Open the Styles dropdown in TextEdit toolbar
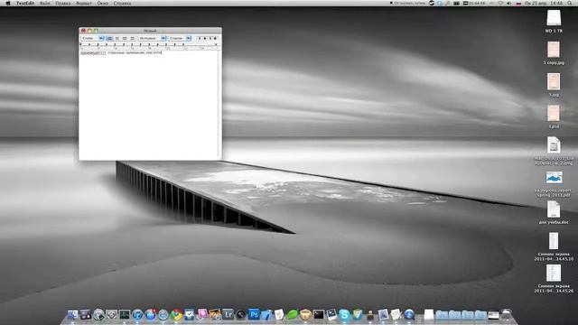Image resolution: width=578 pixels, height=325 pixels. 92,38
